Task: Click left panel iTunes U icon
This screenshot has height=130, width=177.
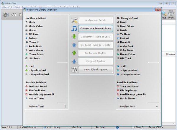Action: pos(27,42)
